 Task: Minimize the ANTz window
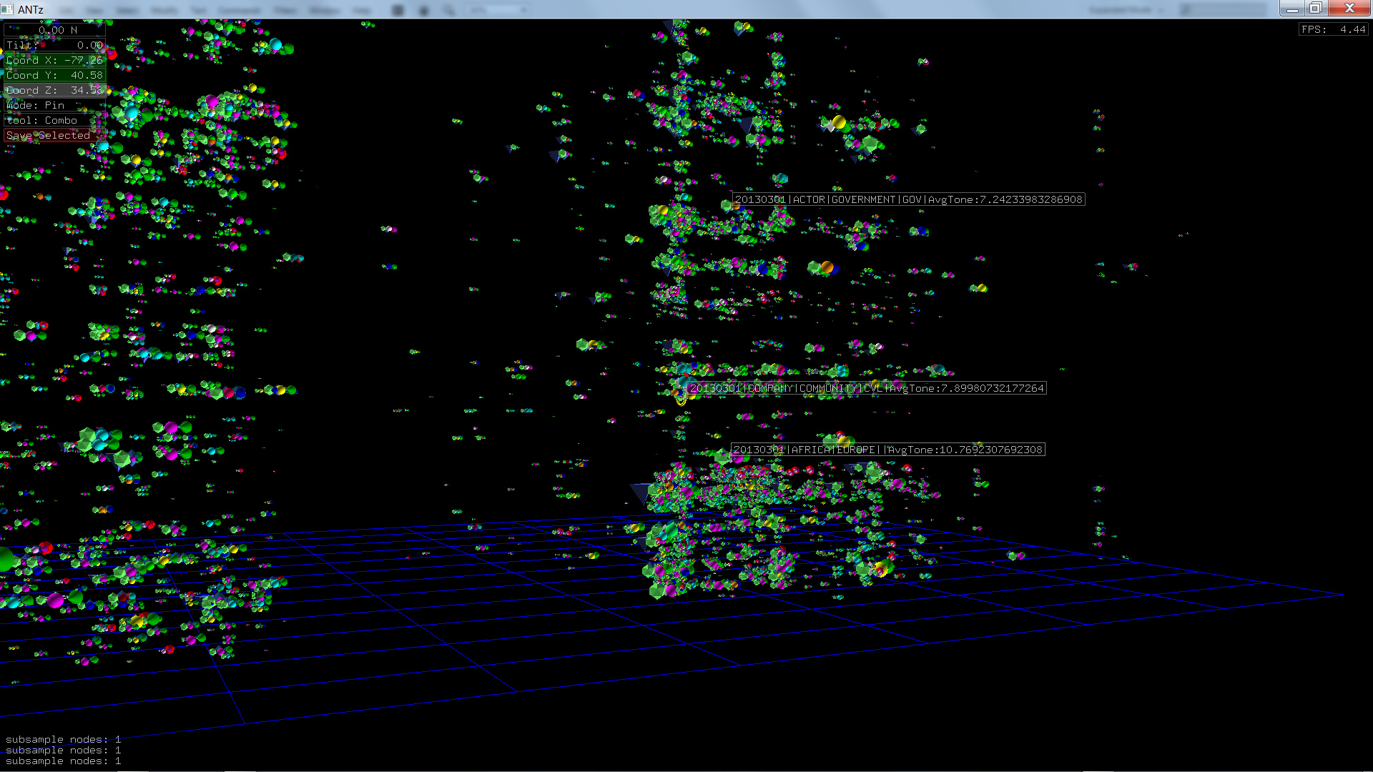pos(1291,9)
